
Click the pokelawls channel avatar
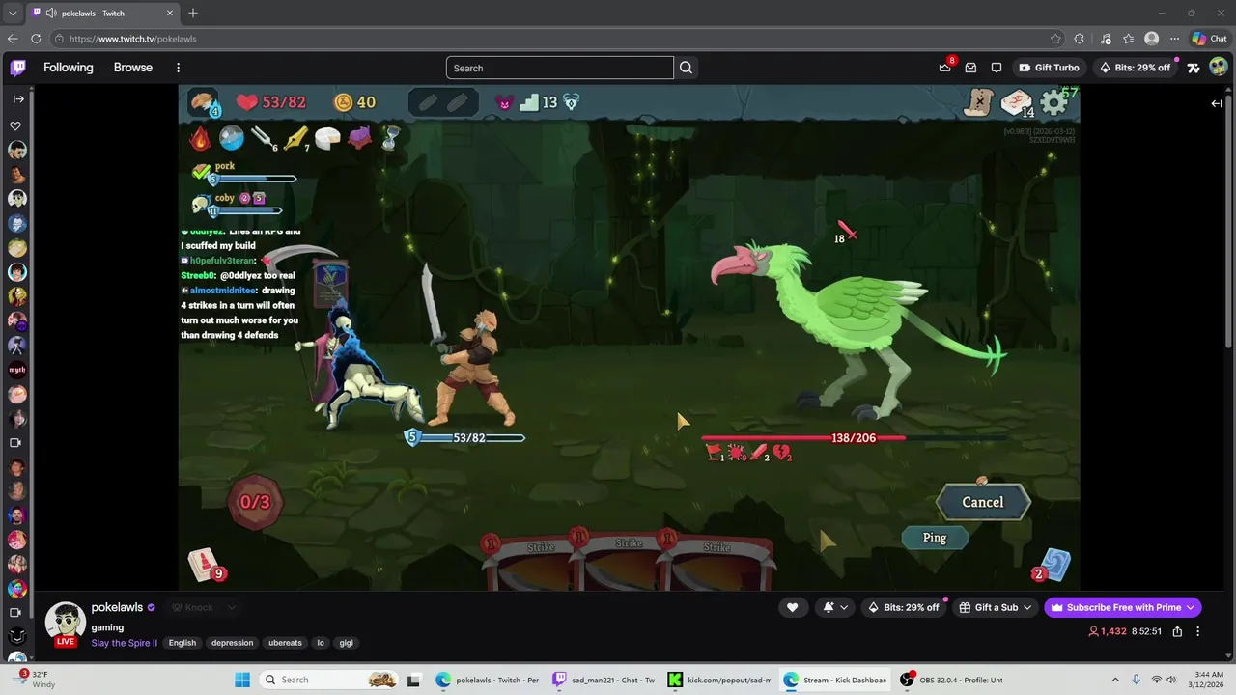point(66,623)
